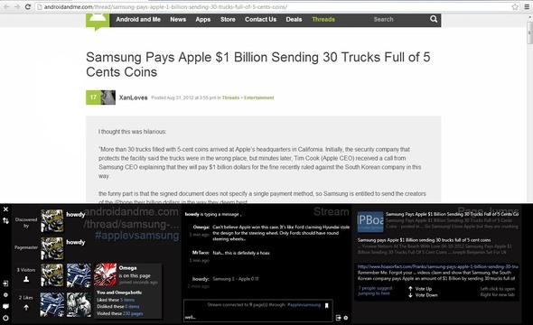The image size is (533, 325).
Task: Open the red Omega visitor avatar
Action: coord(105,274)
